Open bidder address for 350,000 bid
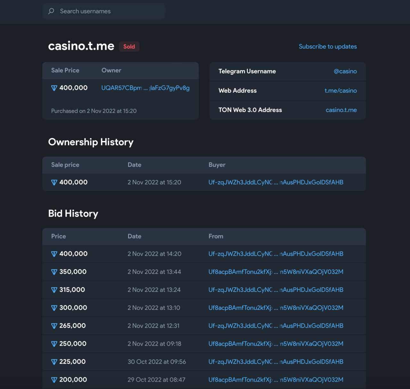This screenshot has height=389, width=410. [x=276, y=272]
